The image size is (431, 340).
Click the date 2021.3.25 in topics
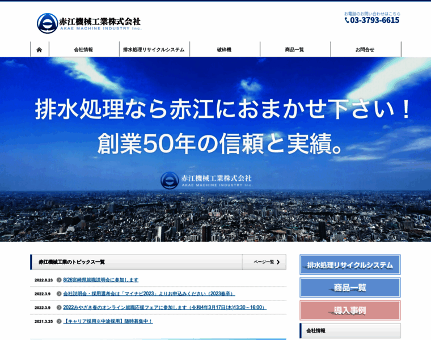click(x=44, y=321)
